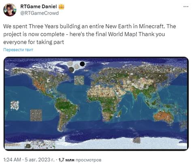Click the black circle near Greenland
The height and width of the screenshot is (164, 192).
(x=82, y=64)
